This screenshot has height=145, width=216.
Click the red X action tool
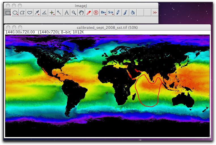[96, 13]
